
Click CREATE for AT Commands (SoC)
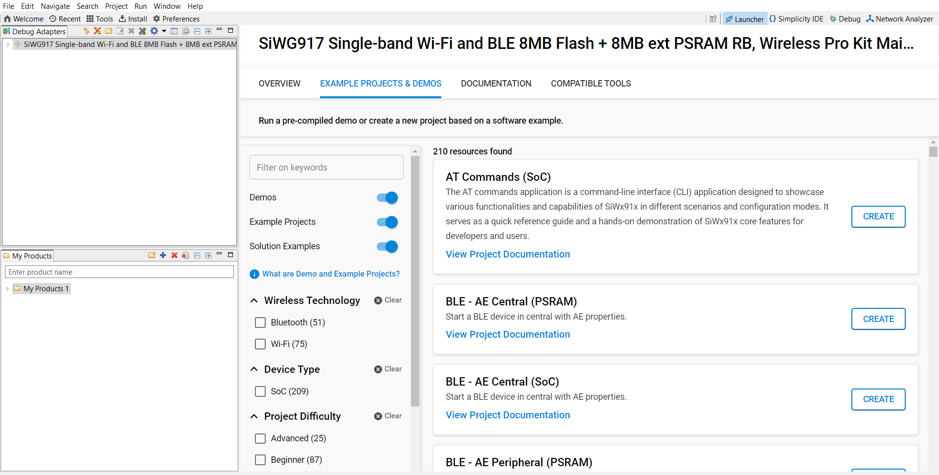[x=878, y=216]
